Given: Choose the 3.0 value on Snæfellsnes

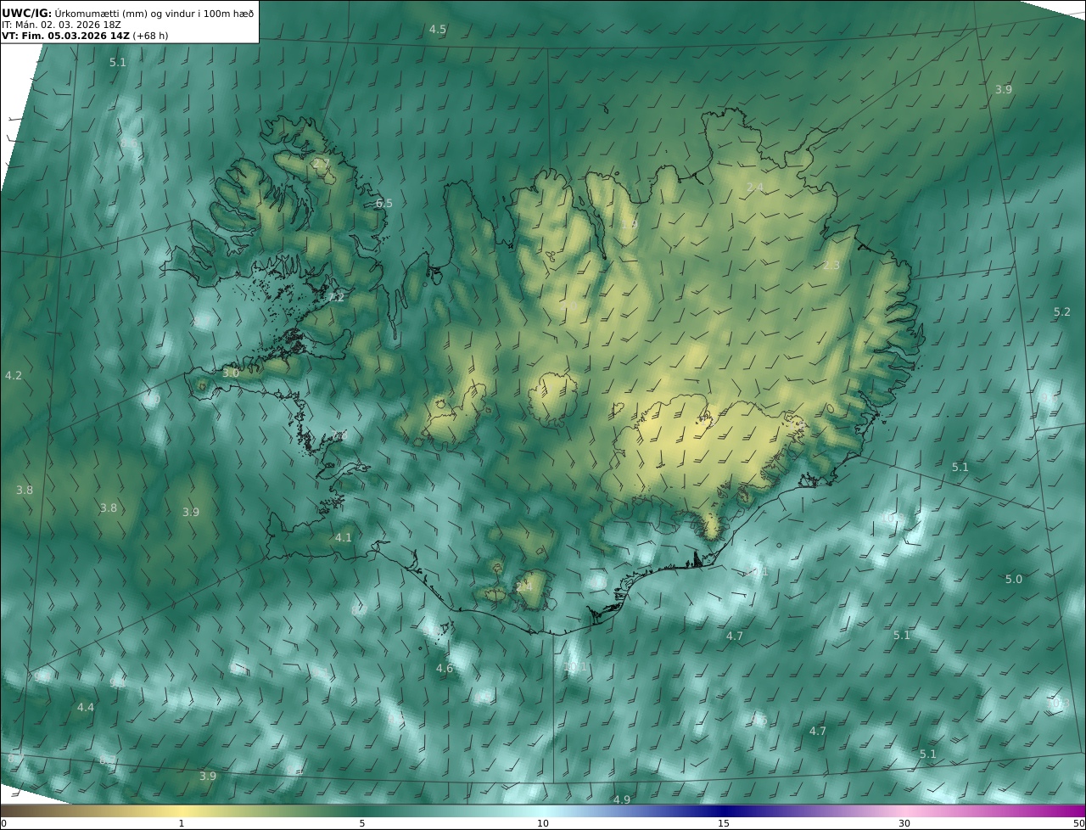Looking at the screenshot, I should coord(231,373).
